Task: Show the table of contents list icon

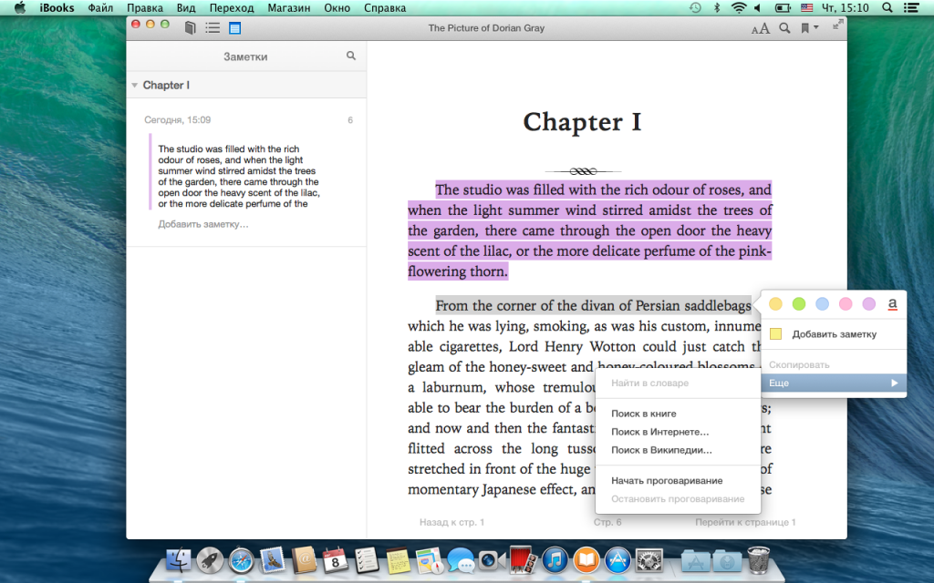Action: (213, 27)
